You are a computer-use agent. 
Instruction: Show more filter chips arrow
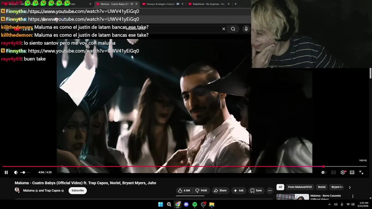[350, 187]
